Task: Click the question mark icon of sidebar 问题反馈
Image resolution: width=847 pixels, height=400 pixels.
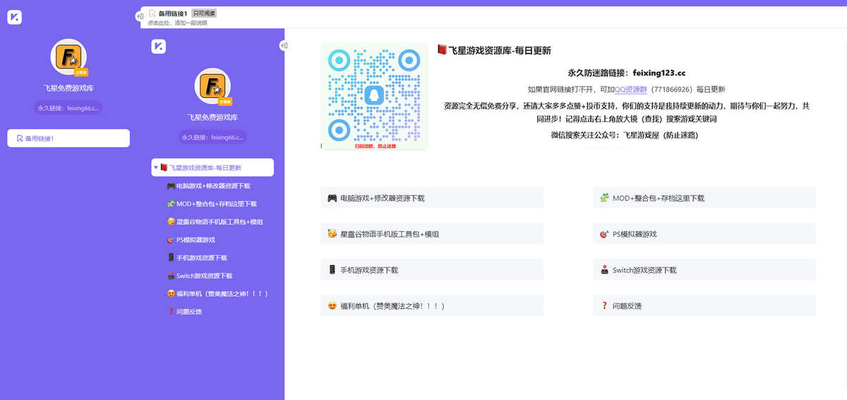Action: pyautogui.click(x=171, y=311)
